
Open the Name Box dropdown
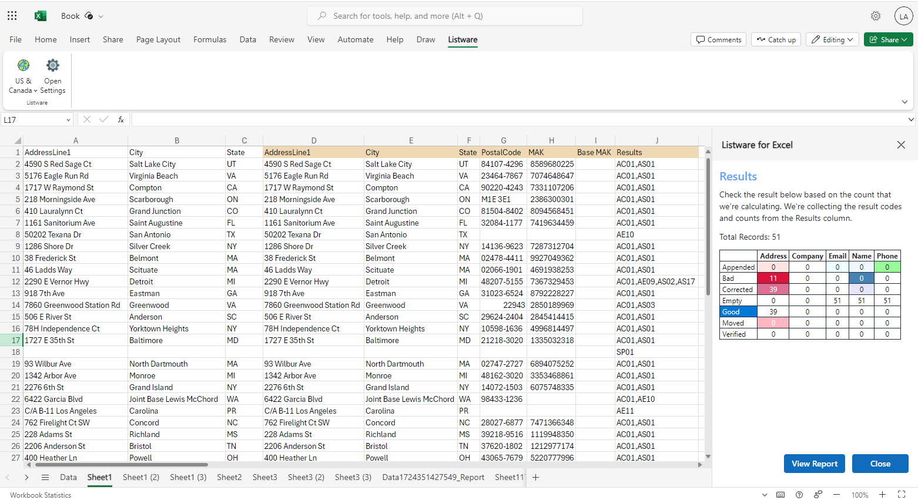pyautogui.click(x=68, y=120)
